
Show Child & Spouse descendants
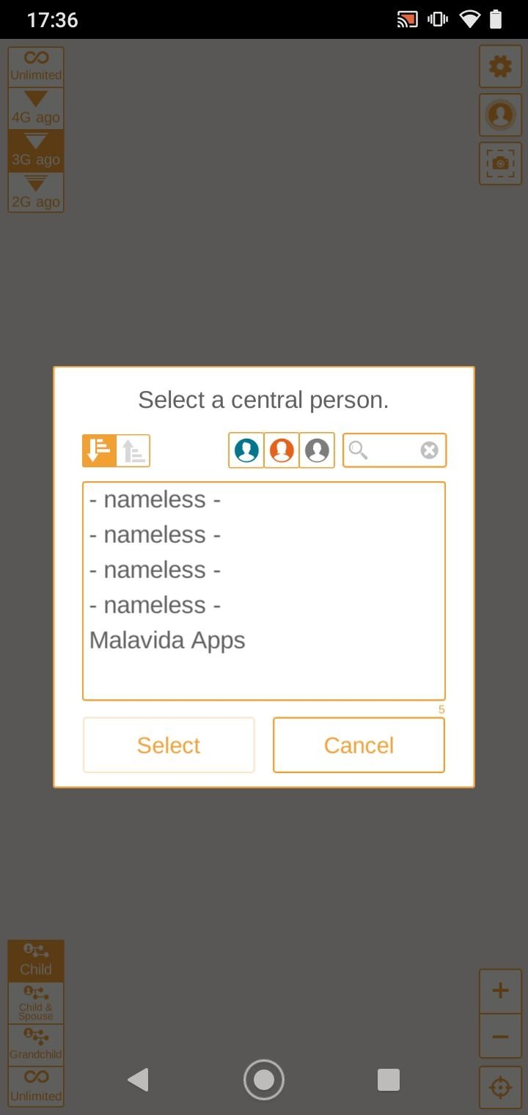[36, 1003]
